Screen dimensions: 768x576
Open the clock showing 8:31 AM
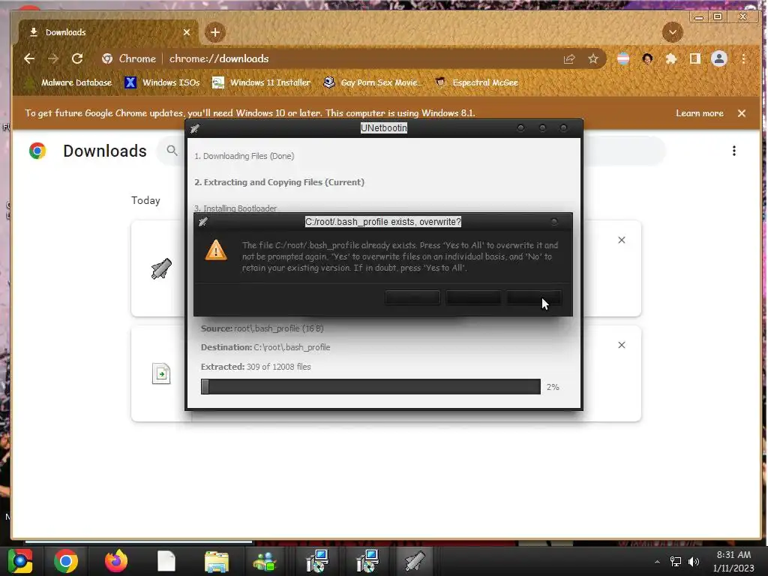click(x=733, y=561)
